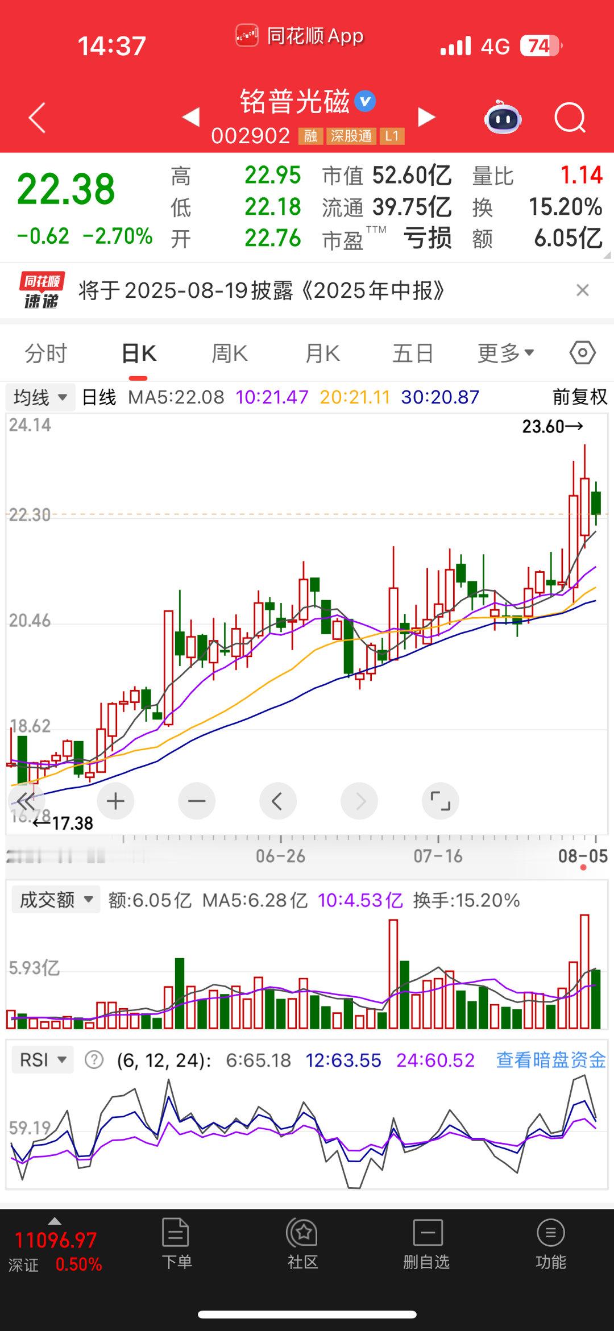Select the 五日 tab
This screenshot has width=614, height=1331.
[x=413, y=353]
